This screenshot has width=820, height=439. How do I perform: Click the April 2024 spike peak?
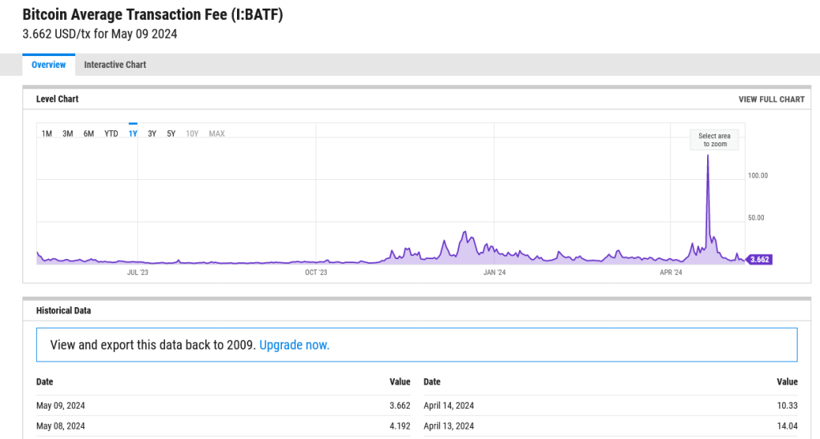708,156
